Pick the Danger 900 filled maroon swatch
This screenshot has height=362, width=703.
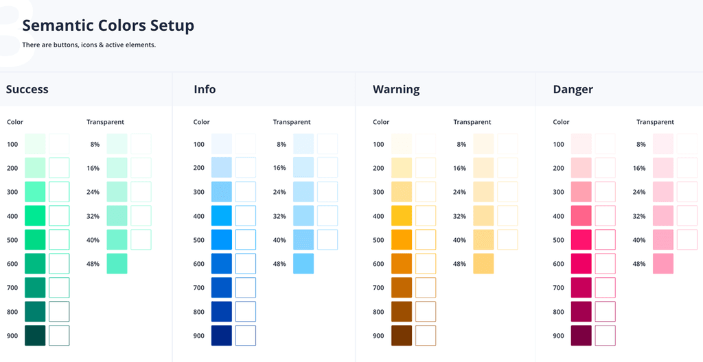click(581, 336)
